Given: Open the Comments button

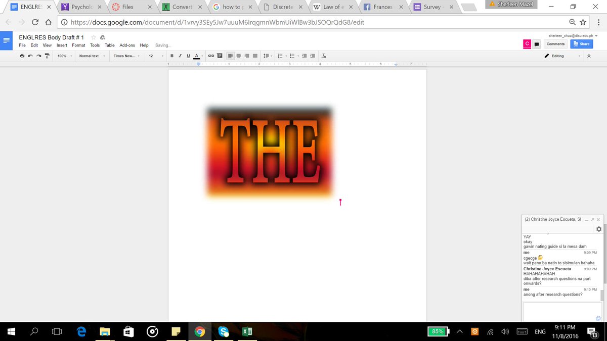Looking at the screenshot, I should 555,44.
